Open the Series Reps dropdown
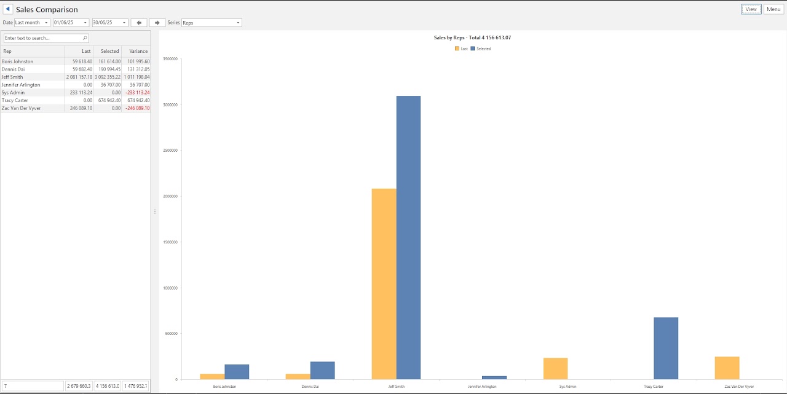 coord(212,23)
